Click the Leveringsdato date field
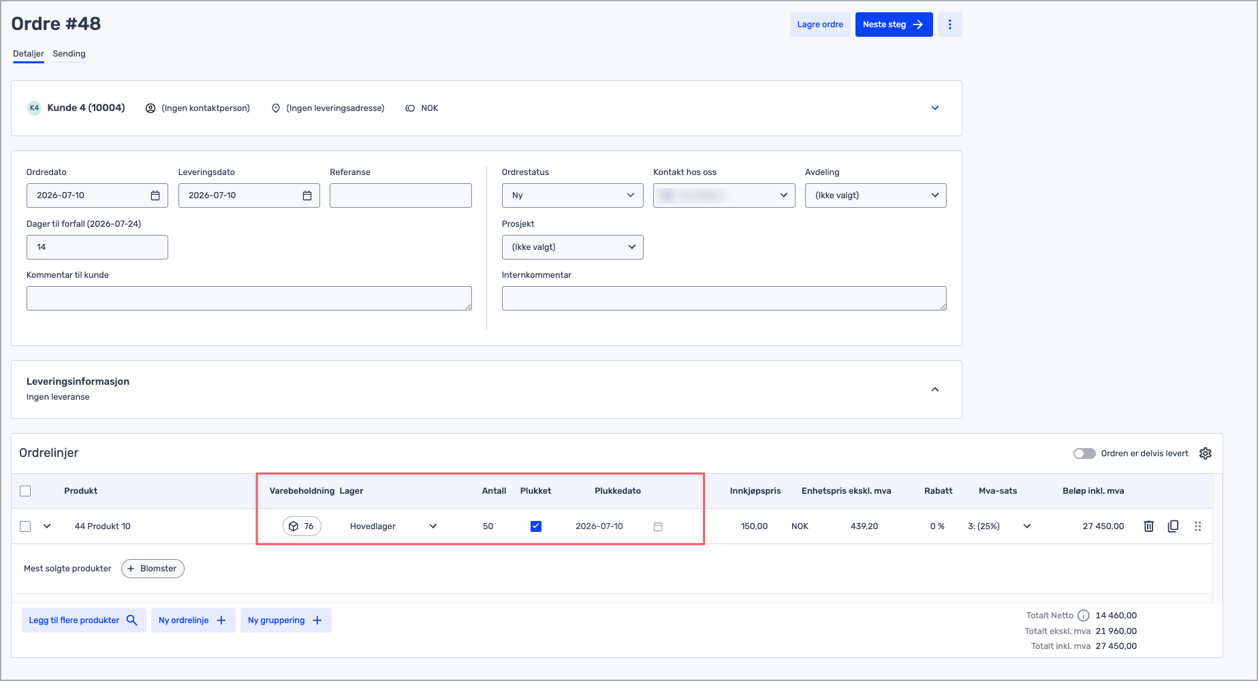The width and height of the screenshot is (1258, 681). click(249, 195)
